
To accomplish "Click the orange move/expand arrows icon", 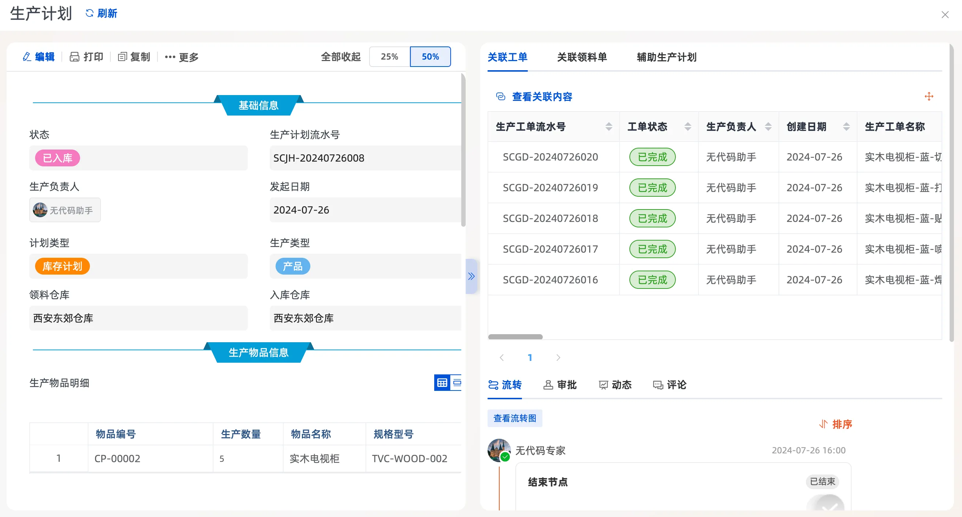I will [x=929, y=97].
